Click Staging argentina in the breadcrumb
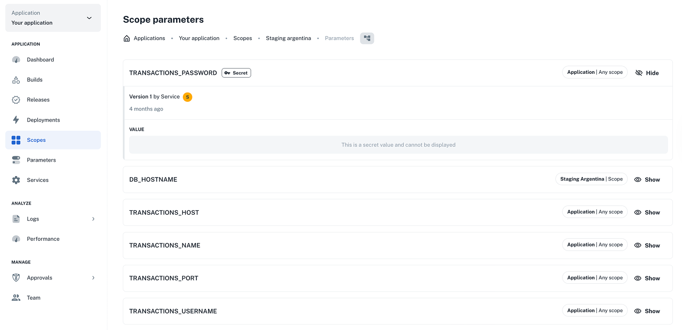 (288, 38)
